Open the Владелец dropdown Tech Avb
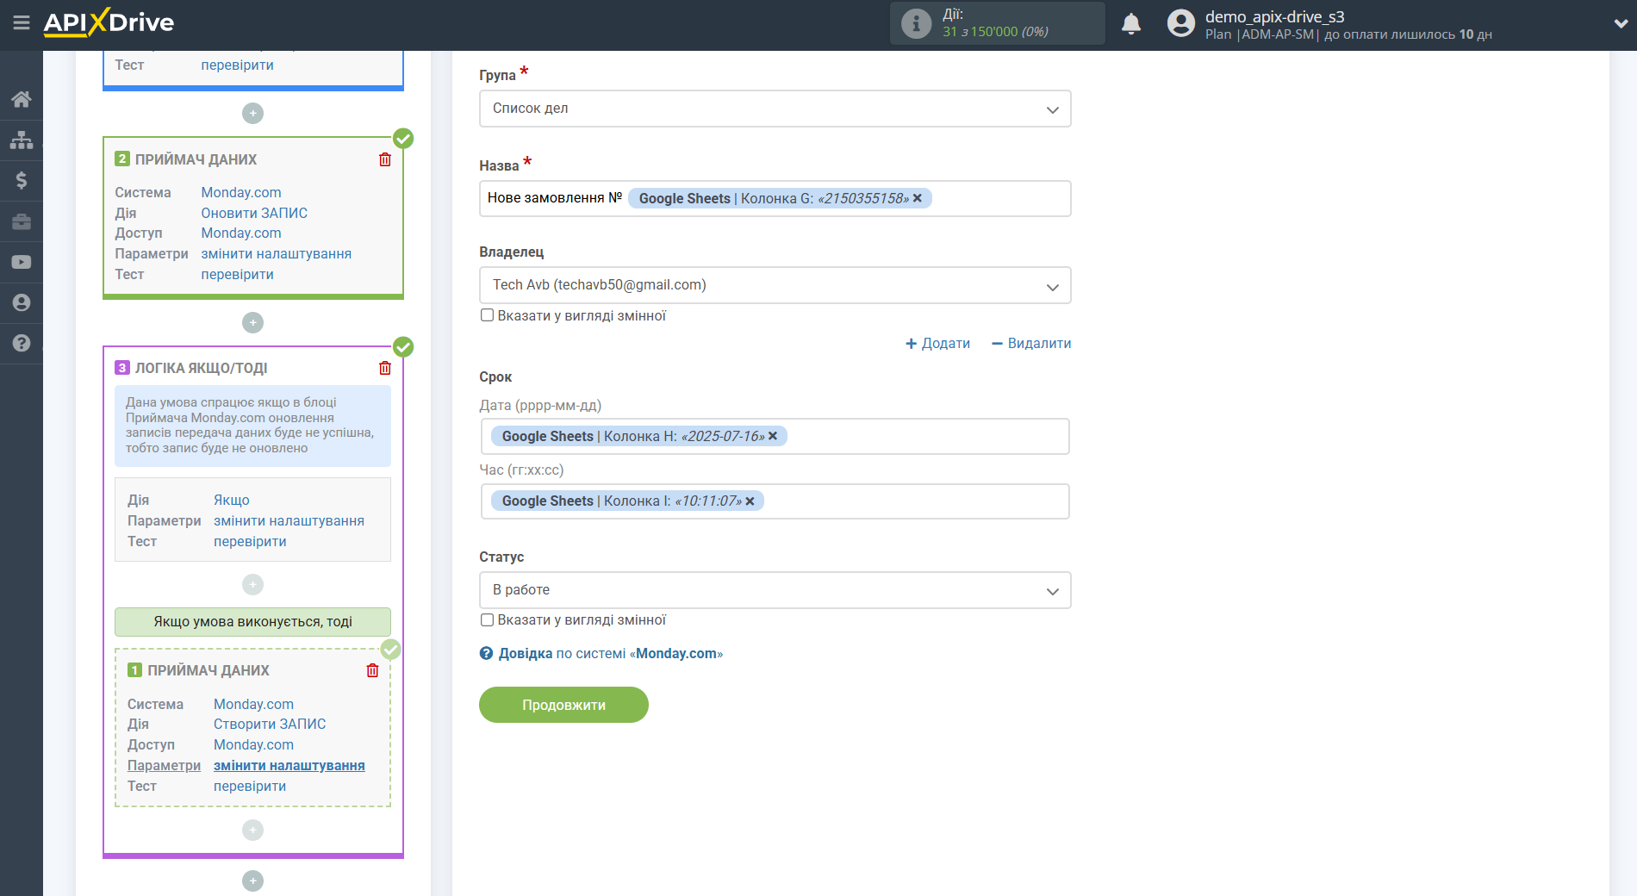 pos(775,285)
